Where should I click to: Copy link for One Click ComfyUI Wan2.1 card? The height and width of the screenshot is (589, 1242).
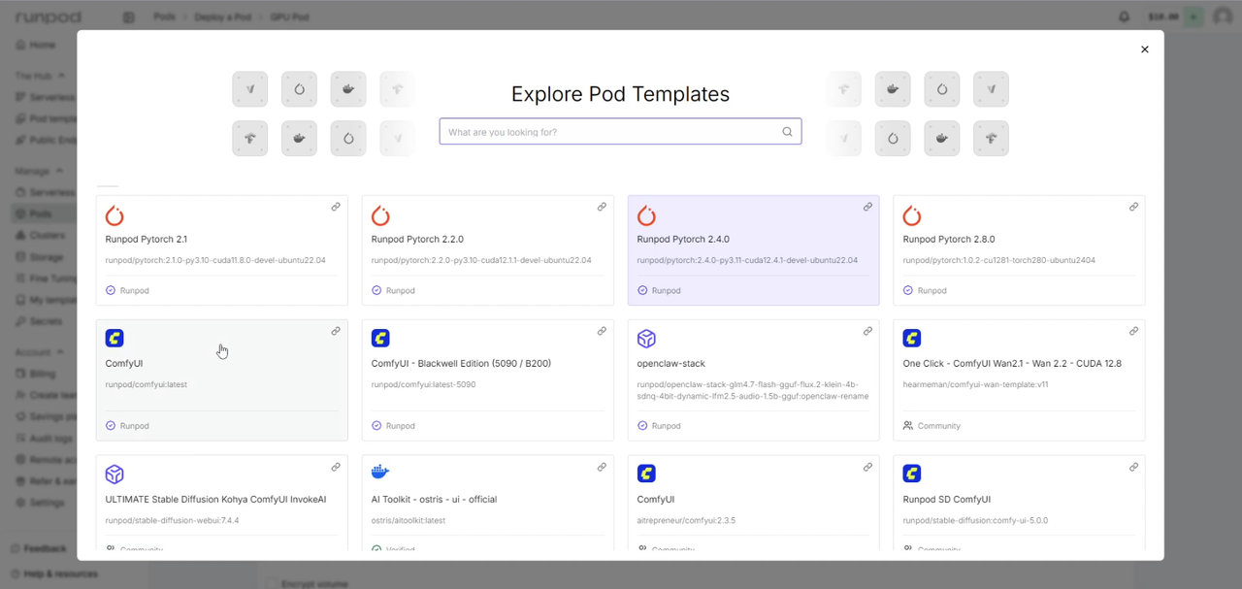(x=1133, y=331)
